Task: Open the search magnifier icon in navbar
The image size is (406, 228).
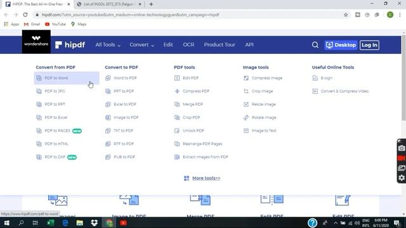Action: point(315,45)
